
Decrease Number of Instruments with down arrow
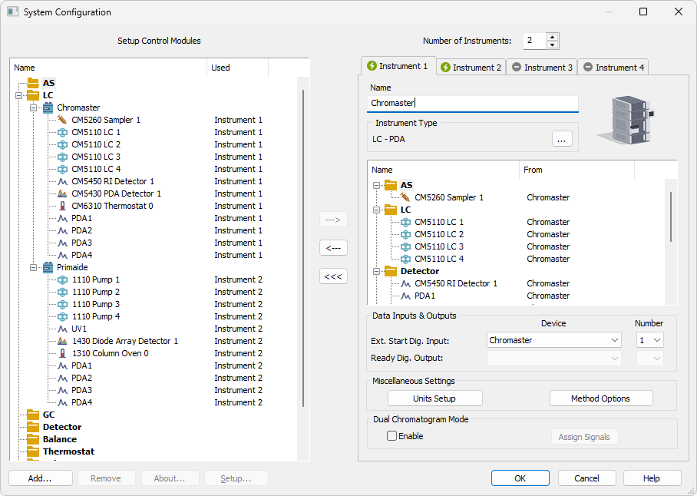point(553,45)
